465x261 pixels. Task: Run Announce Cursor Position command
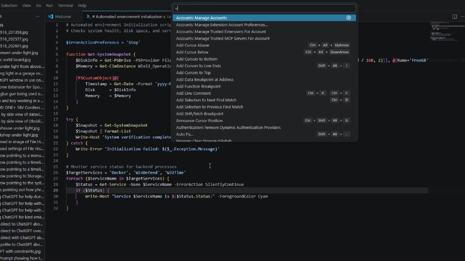[x=264, y=121]
